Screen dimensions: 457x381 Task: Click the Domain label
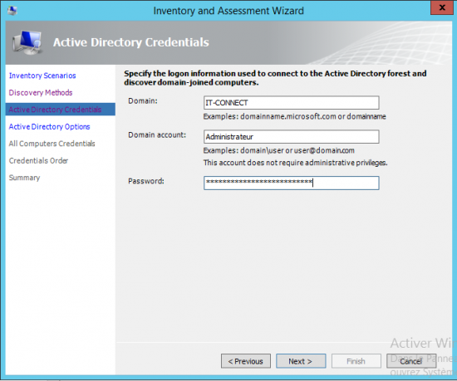(x=143, y=101)
